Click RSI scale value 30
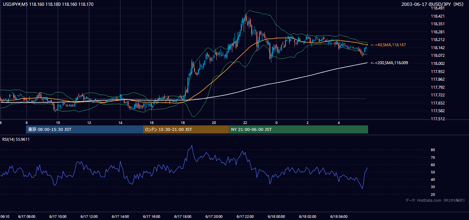 pos(433,187)
